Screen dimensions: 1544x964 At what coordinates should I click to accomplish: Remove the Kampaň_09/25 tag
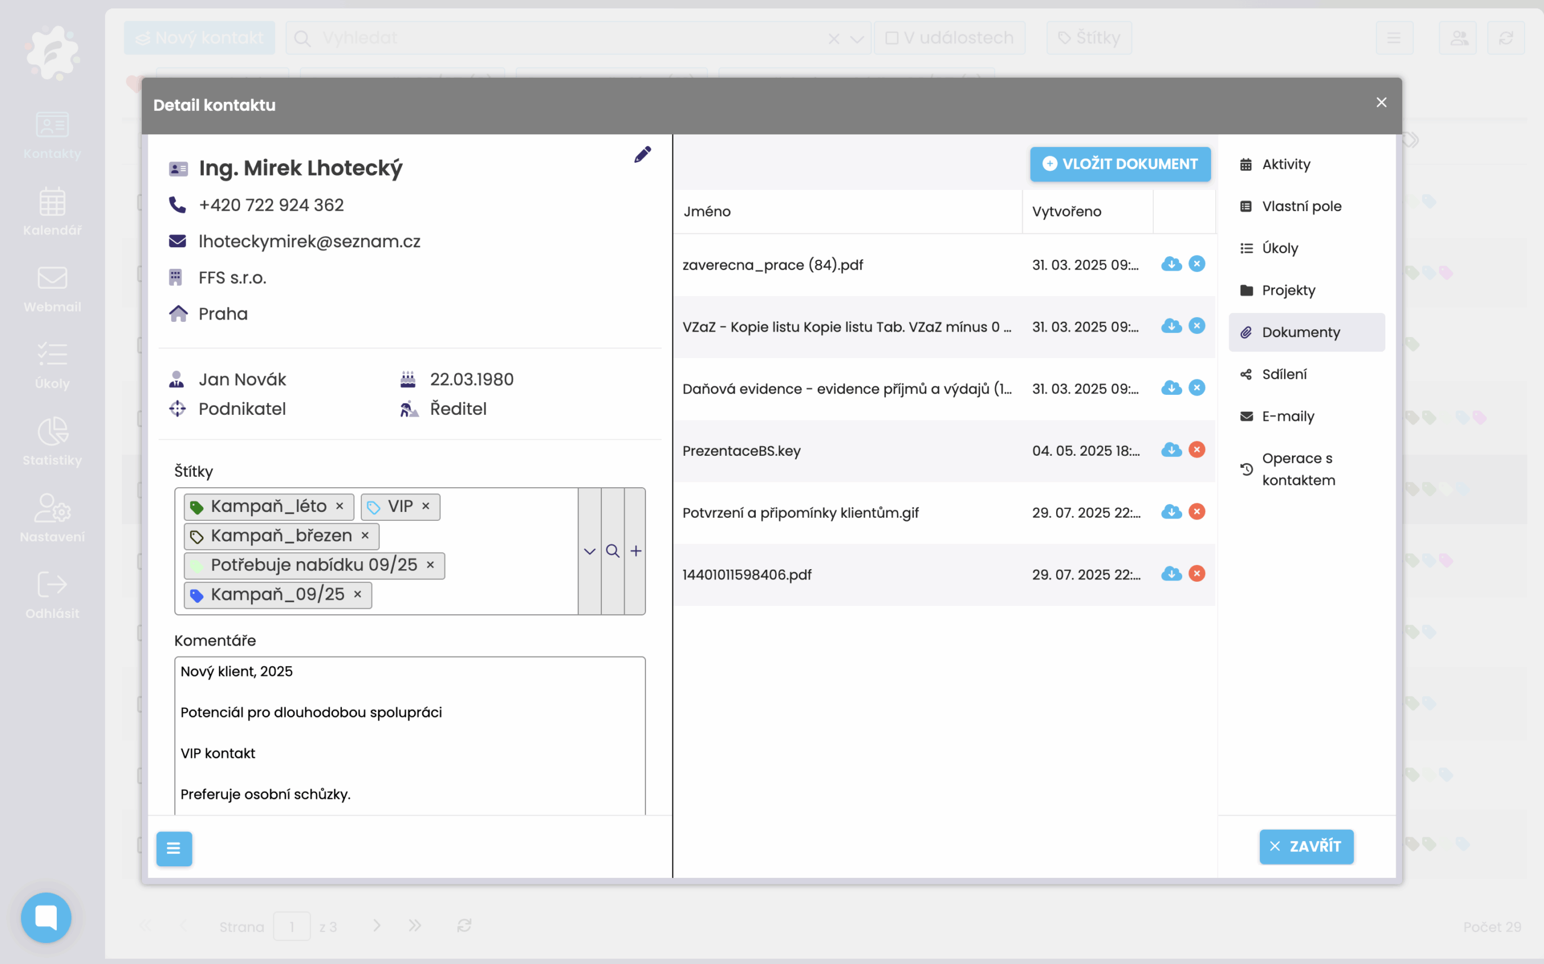point(358,594)
